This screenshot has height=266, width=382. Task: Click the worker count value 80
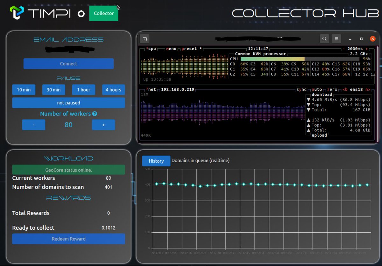68,125
